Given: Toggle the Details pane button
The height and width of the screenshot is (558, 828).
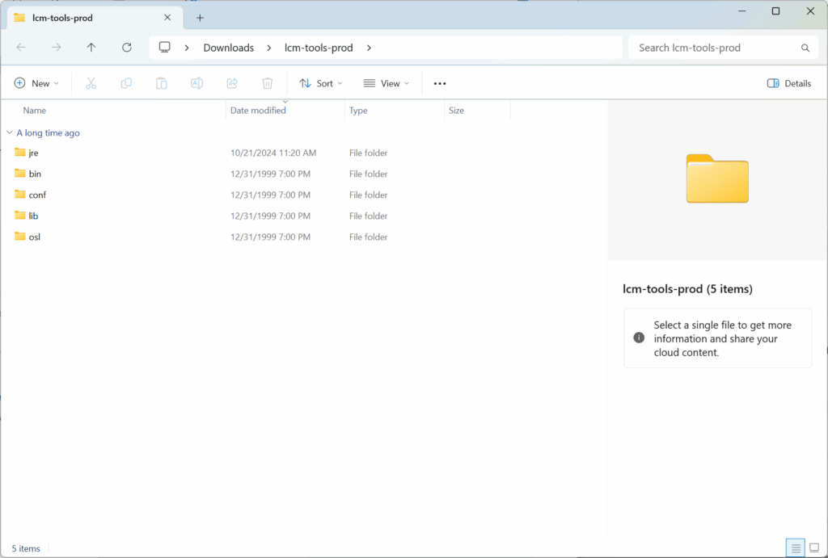Looking at the screenshot, I should [x=788, y=83].
